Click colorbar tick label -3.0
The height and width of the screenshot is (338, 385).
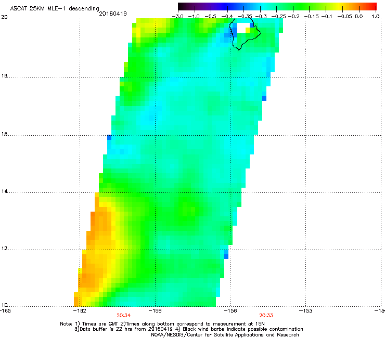click(177, 17)
